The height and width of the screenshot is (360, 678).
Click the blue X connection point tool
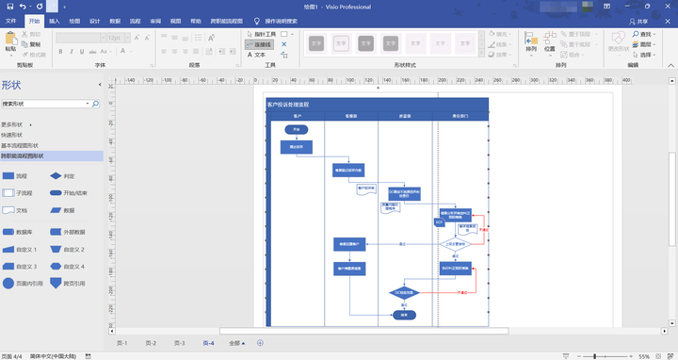click(284, 44)
